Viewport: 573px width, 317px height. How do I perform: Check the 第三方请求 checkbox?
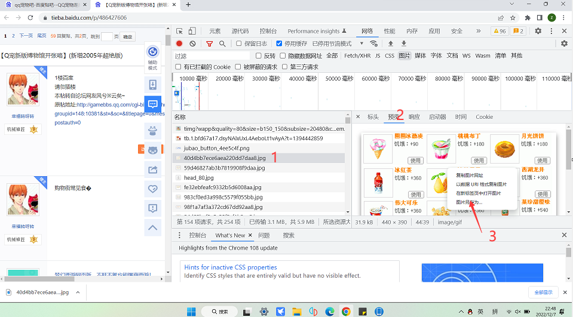click(284, 67)
